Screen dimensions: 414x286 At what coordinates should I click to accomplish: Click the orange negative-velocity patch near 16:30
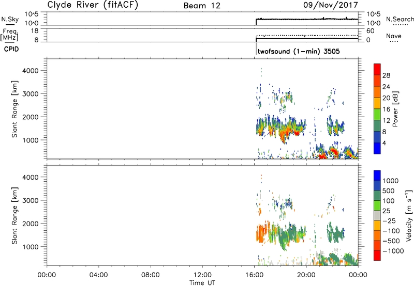(x=261, y=232)
